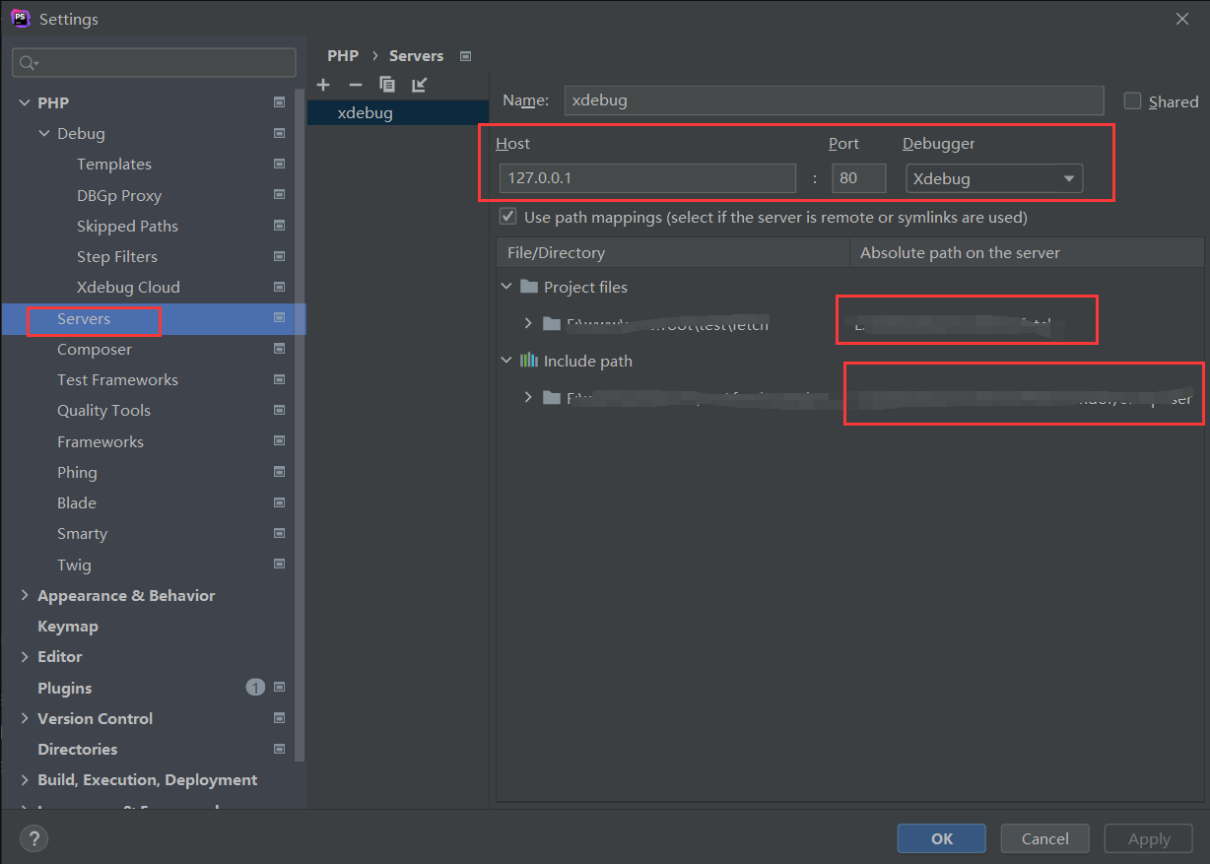1210x864 pixels.
Task: Disable the Use path mappings checkbox
Action: click(508, 216)
